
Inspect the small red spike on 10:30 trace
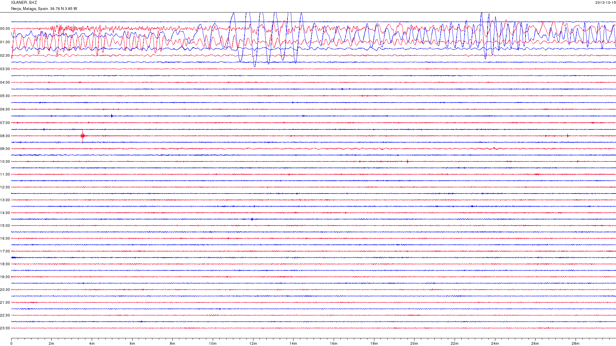[407, 161]
